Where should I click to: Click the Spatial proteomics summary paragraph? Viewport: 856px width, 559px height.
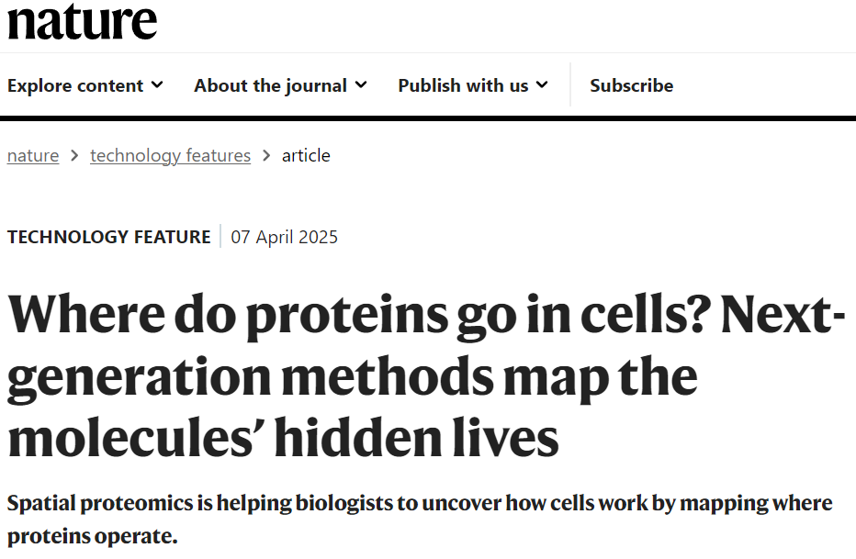click(419, 519)
